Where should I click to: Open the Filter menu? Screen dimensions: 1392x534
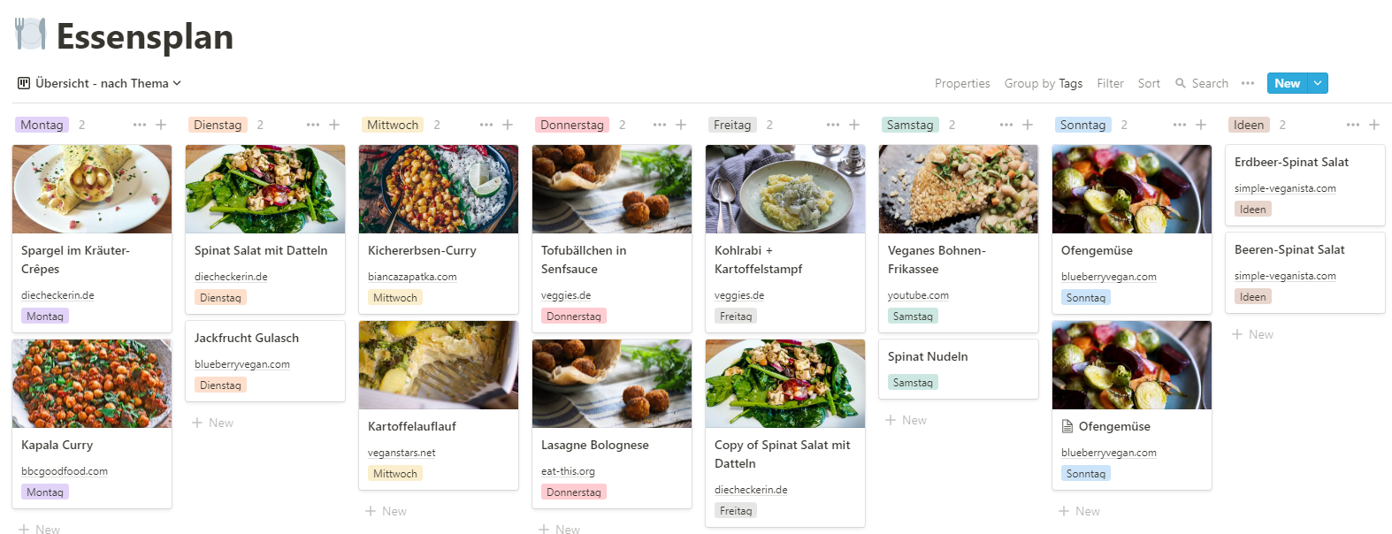click(1110, 83)
